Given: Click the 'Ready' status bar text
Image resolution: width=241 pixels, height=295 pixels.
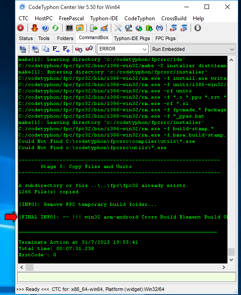Looking at the screenshot, I should coord(32,289).
